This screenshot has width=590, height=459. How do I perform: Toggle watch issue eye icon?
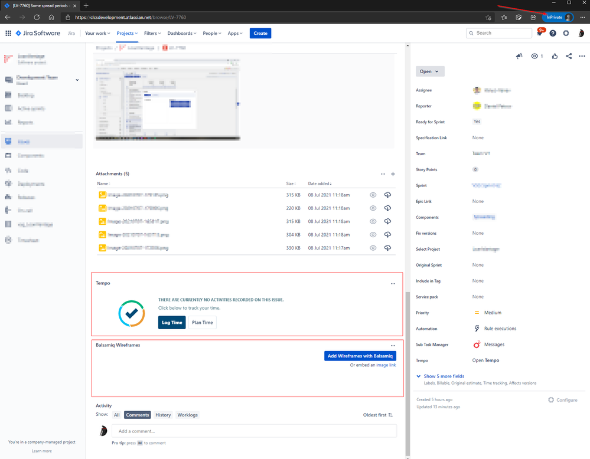pos(534,56)
